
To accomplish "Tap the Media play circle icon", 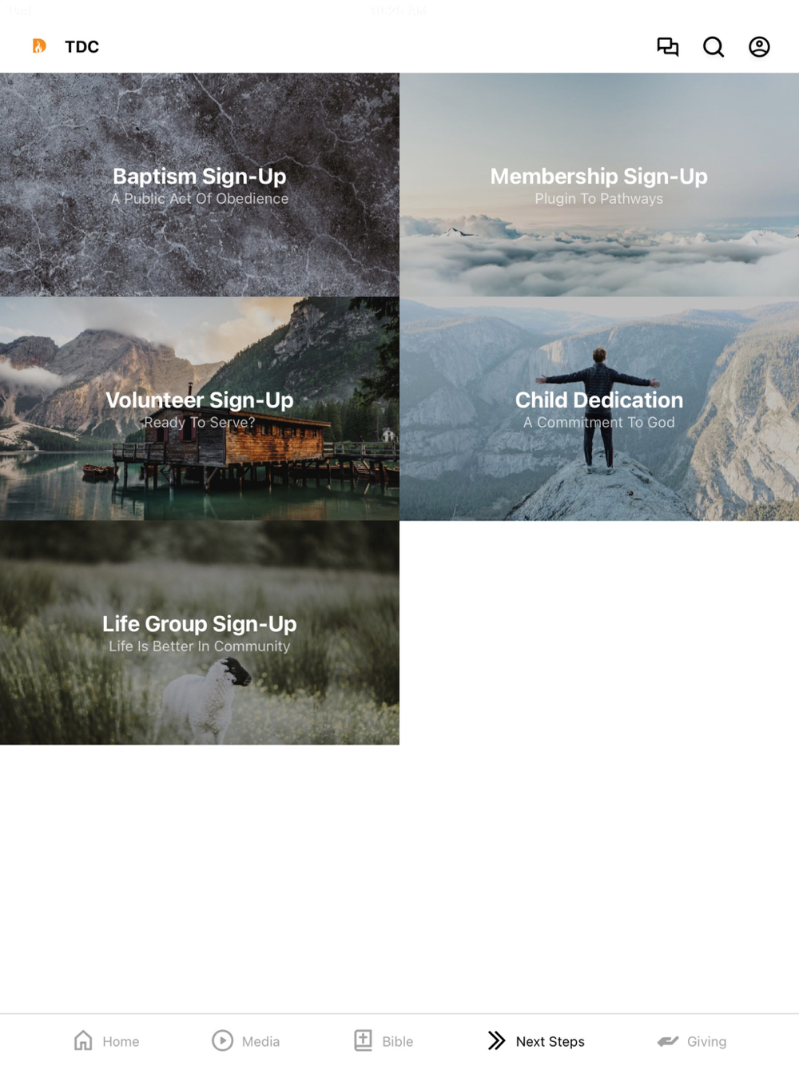I will [x=222, y=1040].
